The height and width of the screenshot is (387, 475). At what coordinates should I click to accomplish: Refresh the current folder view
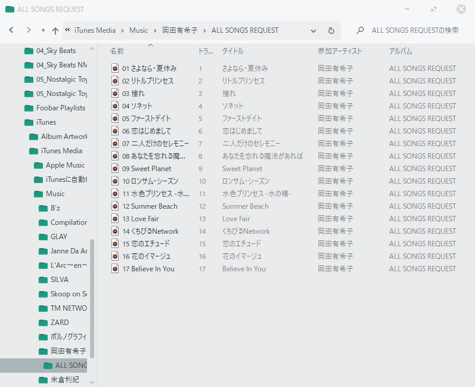pyautogui.click(x=331, y=30)
